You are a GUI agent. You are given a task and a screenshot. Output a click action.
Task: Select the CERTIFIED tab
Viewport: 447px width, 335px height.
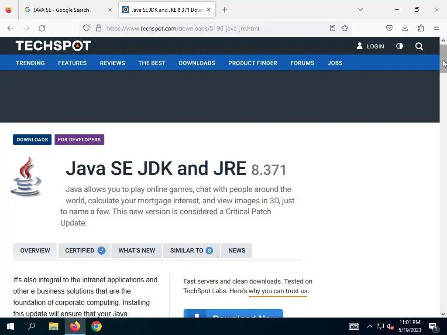84,250
